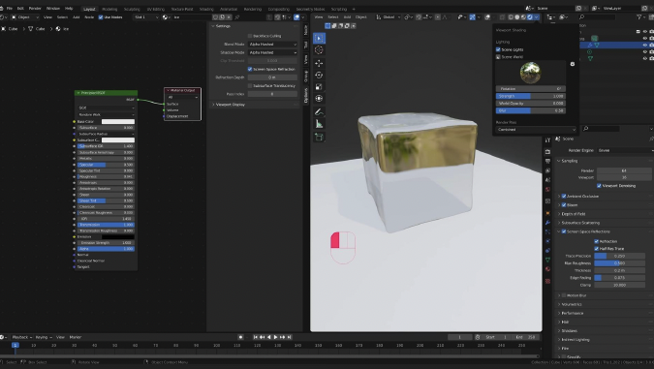Select the Rotate tool
Screen dimensions: 654x369
(x=319, y=75)
